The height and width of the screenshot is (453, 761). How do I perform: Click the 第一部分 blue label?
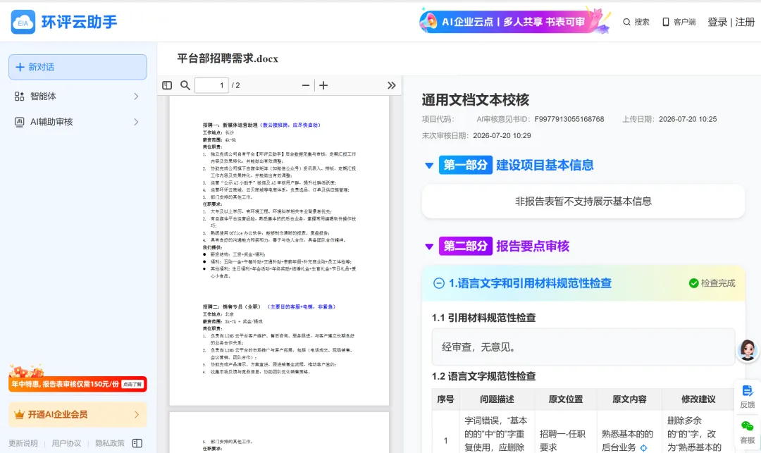466,166
